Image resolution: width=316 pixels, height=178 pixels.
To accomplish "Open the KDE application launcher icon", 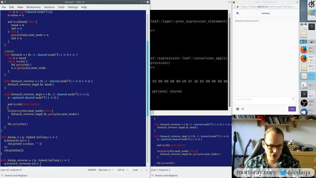I will point(312,4).
